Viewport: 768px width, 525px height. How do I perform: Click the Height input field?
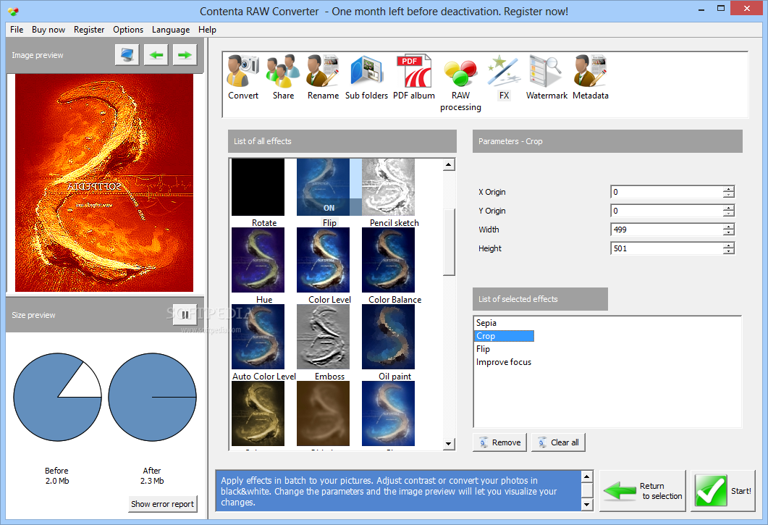click(667, 248)
